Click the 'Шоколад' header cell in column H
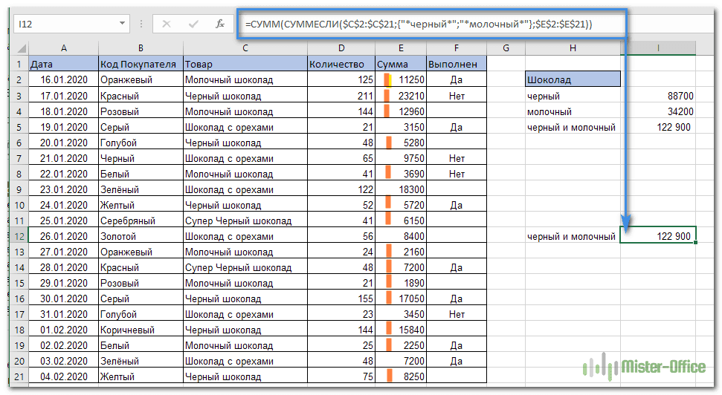The width and height of the screenshot is (722, 395). (x=572, y=79)
